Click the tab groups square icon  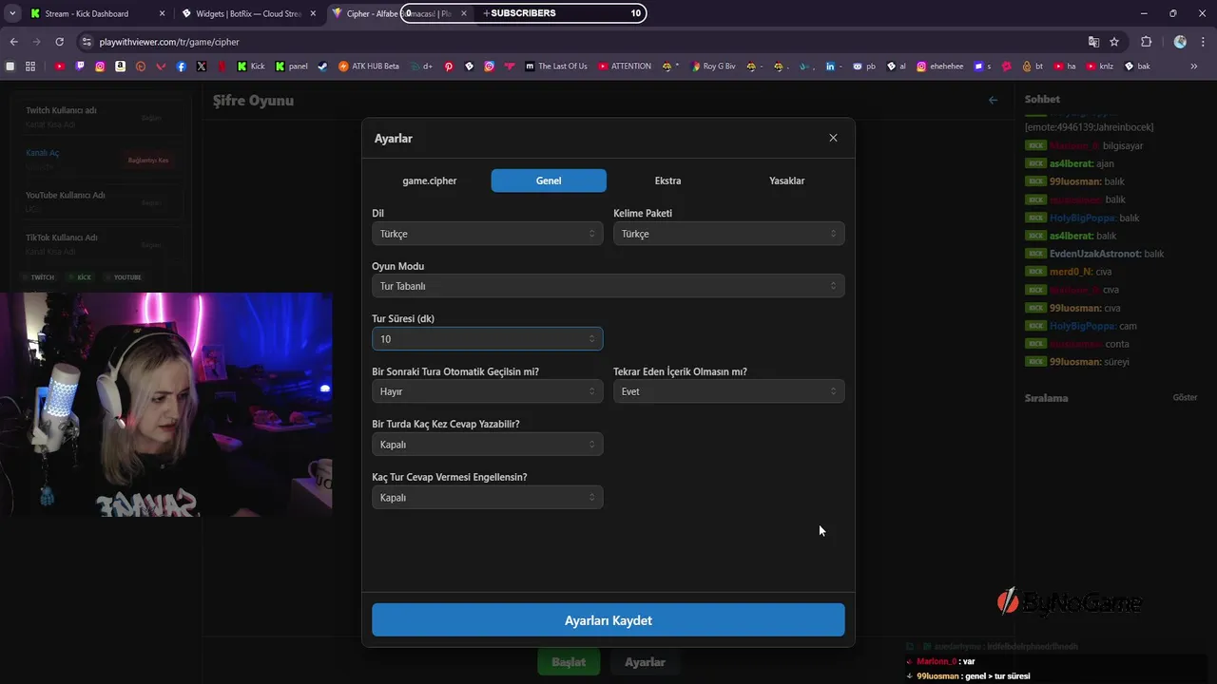pyautogui.click(x=10, y=66)
